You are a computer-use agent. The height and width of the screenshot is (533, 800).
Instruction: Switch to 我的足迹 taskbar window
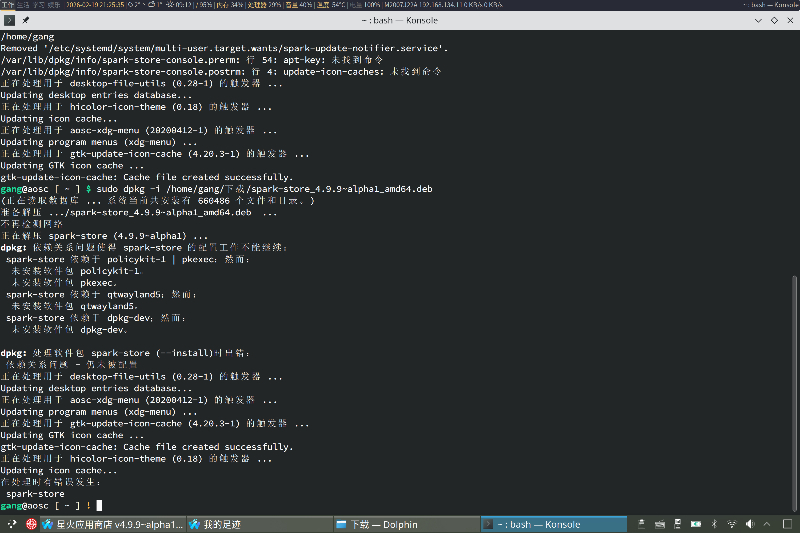click(x=259, y=524)
